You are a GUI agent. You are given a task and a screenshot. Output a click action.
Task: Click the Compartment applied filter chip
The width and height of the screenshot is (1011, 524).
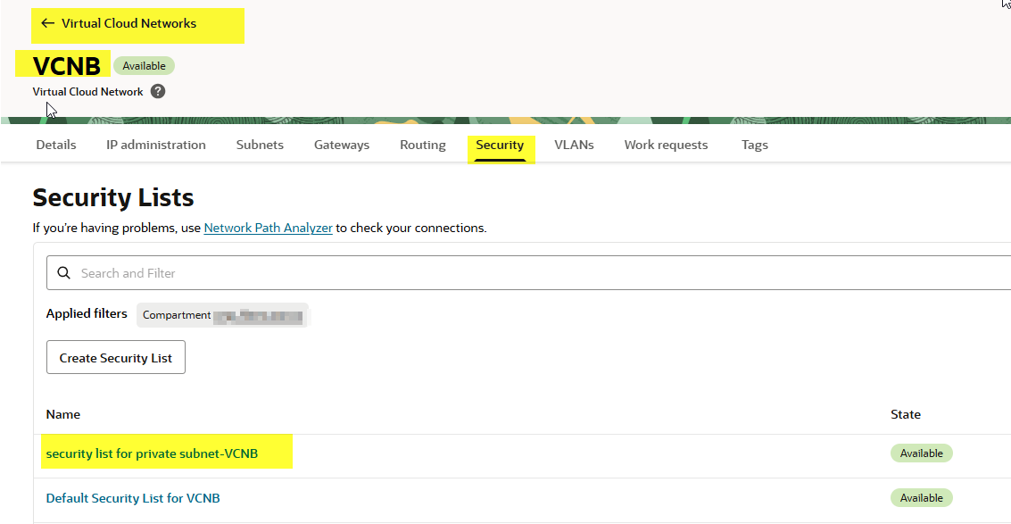pos(222,315)
